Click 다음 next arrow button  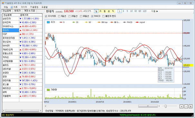[154, 11]
